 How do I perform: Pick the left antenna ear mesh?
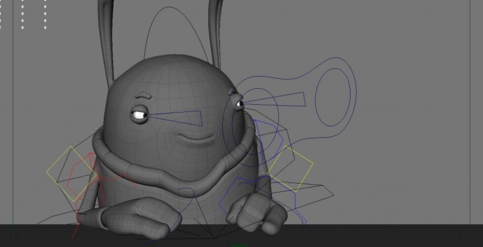(x=105, y=40)
